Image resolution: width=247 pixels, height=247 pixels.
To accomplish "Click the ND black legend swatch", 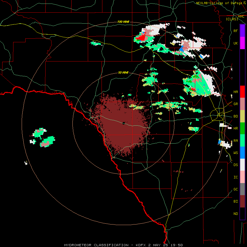I will 242,214.
